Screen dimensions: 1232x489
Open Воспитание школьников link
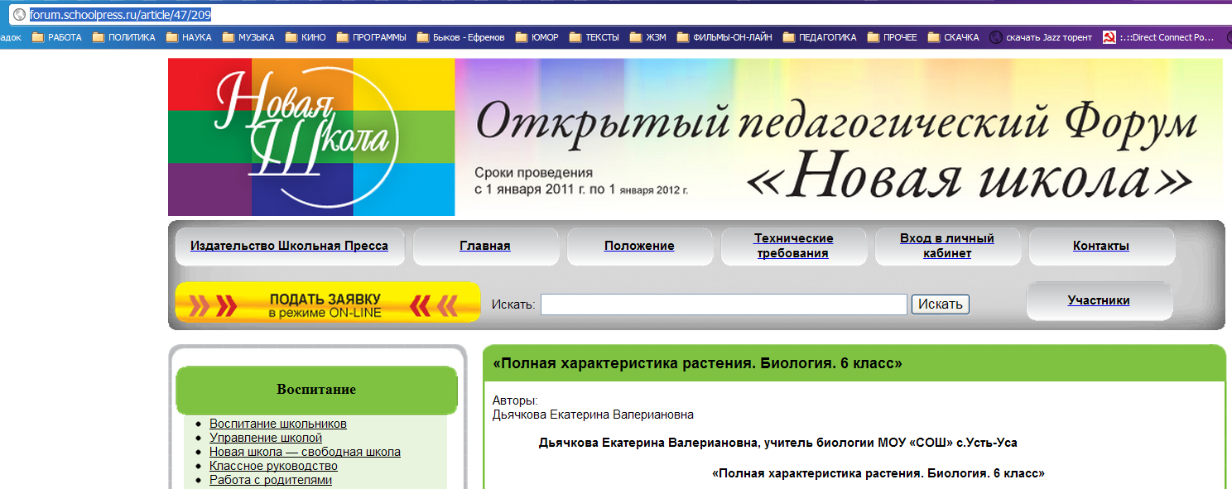pos(277,424)
